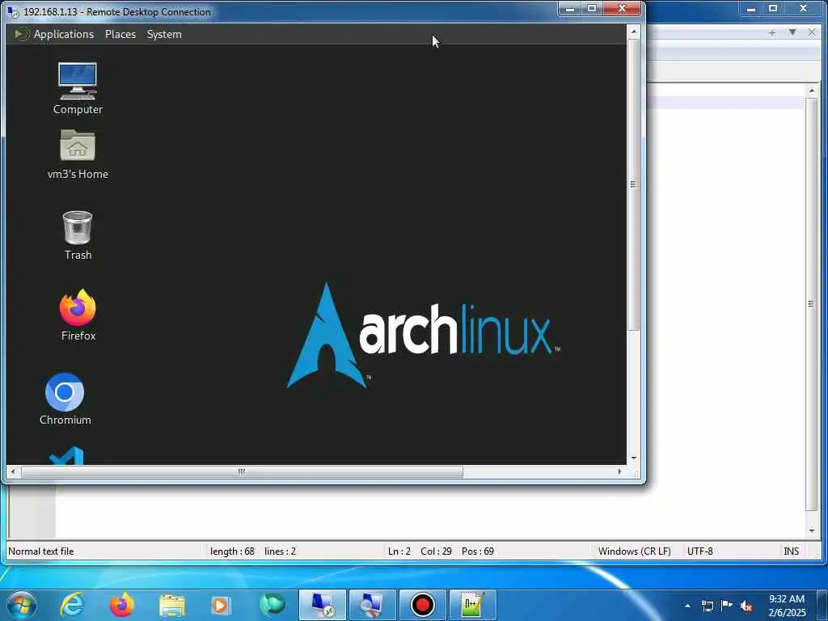This screenshot has width=828, height=621.
Task: Click 'Normal text file' in status bar
Action: [x=41, y=551]
